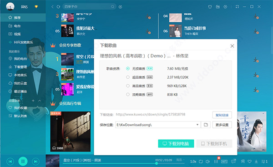Click the volume speaker icon
This screenshot has height=167, width=273.
[x=207, y=162]
